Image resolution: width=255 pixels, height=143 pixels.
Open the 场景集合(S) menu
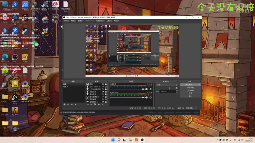[100, 21]
